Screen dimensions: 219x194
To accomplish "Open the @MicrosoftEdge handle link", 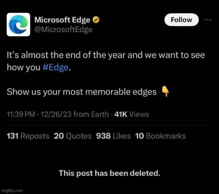I will pyautogui.click(x=63, y=30).
